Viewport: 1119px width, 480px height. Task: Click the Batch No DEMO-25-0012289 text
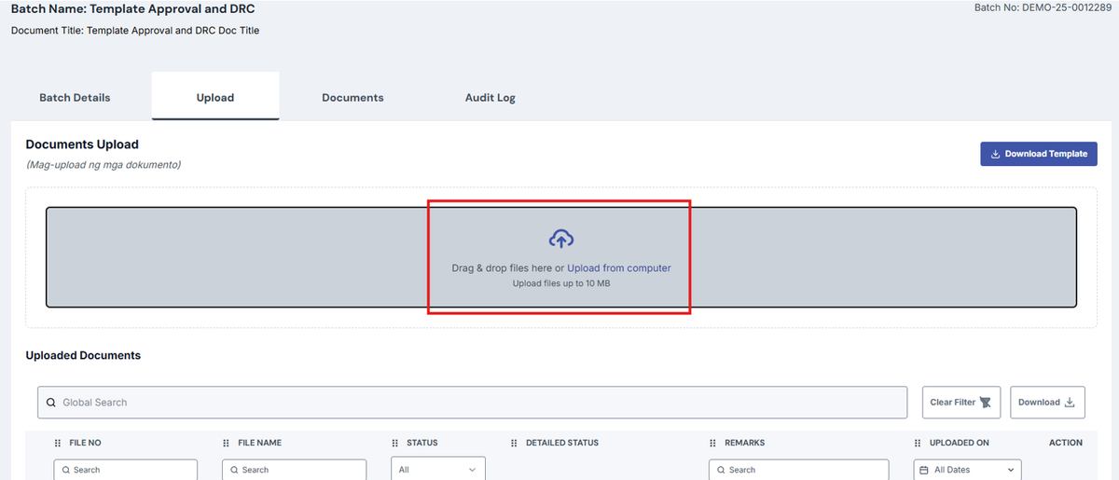[1043, 7]
